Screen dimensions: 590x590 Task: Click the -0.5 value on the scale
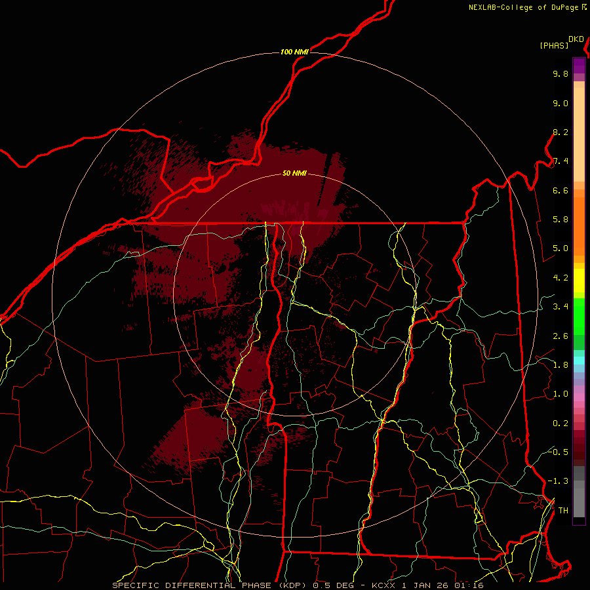click(558, 452)
